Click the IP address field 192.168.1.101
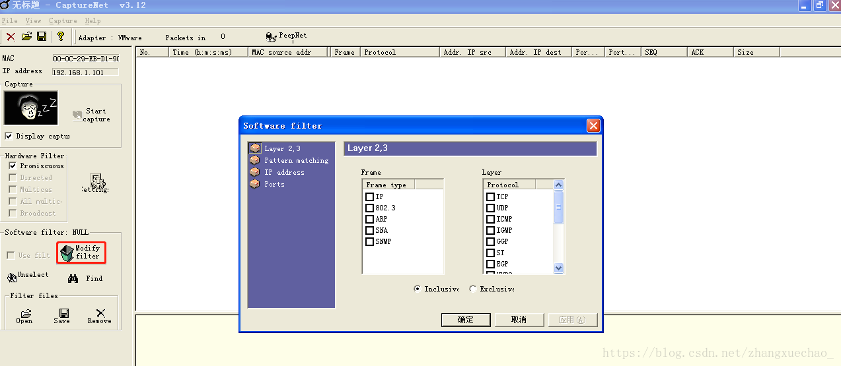This screenshot has height=366, width=841. (86, 72)
